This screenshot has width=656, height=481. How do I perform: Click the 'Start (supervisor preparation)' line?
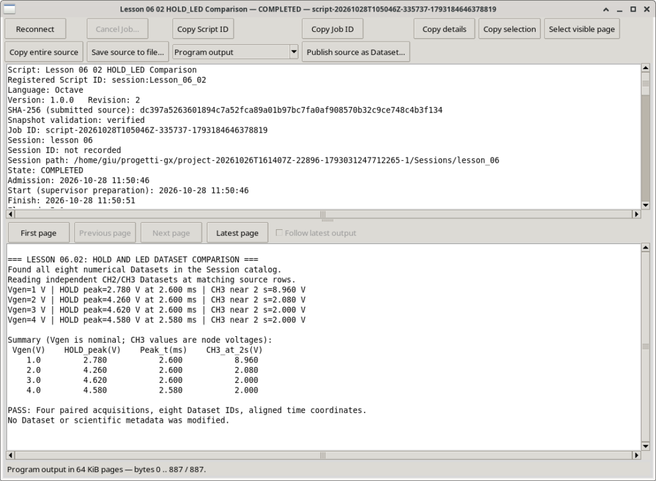(128, 190)
